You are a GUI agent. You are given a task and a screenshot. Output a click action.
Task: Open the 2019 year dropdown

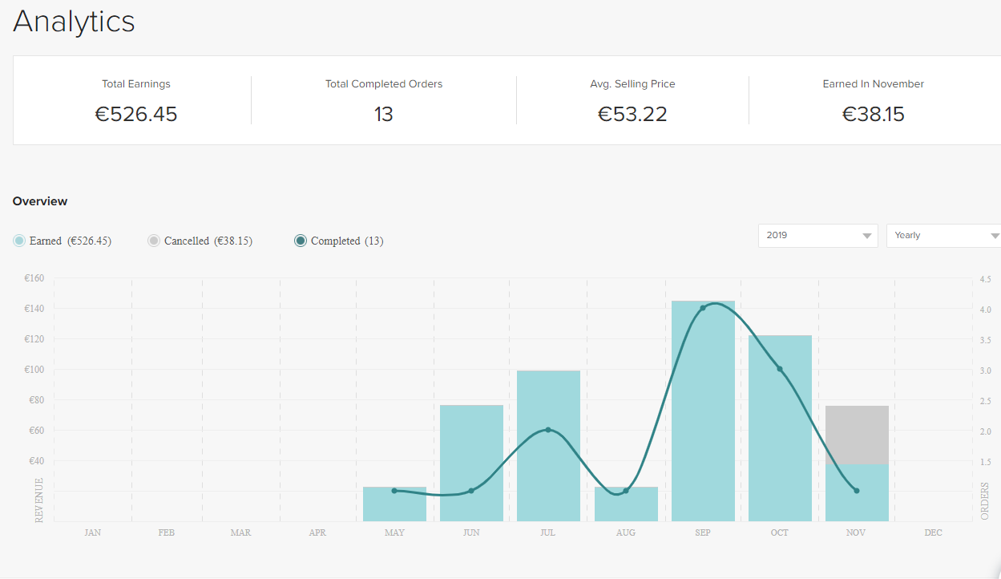click(x=818, y=236)
